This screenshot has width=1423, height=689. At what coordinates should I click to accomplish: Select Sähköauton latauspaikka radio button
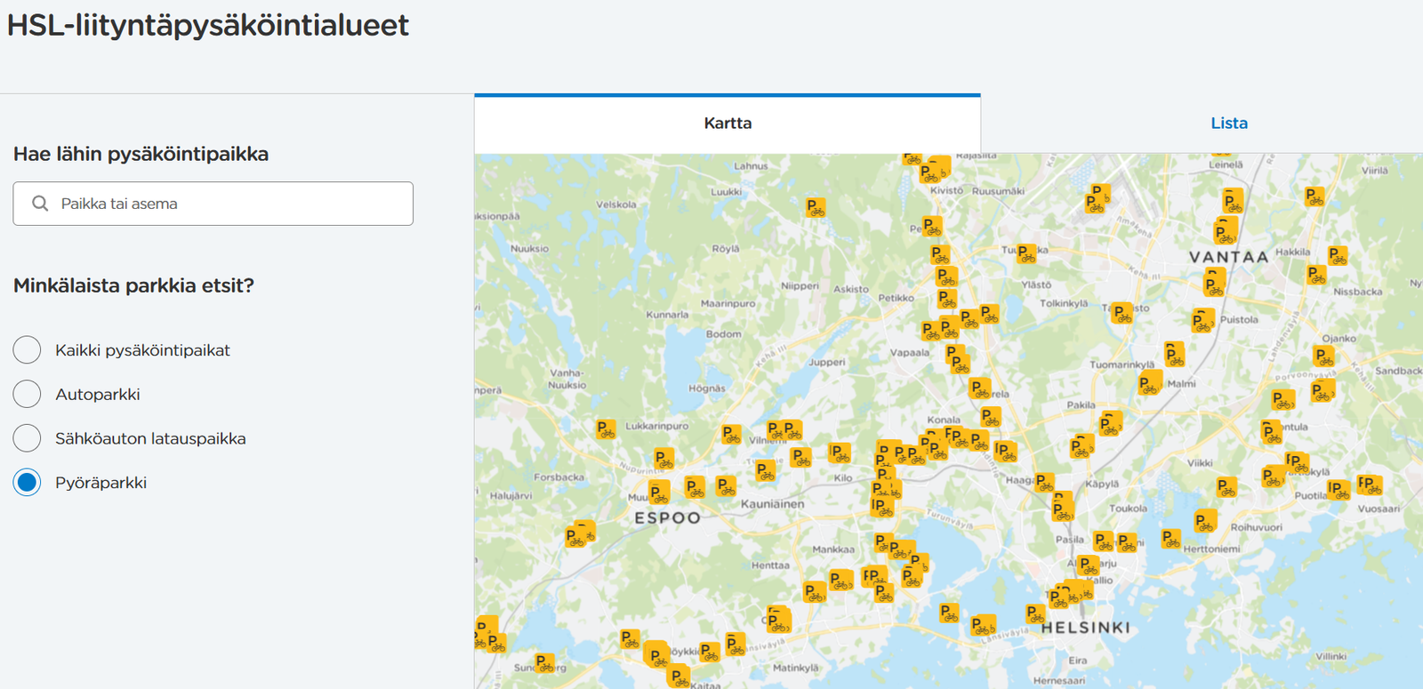27,438
